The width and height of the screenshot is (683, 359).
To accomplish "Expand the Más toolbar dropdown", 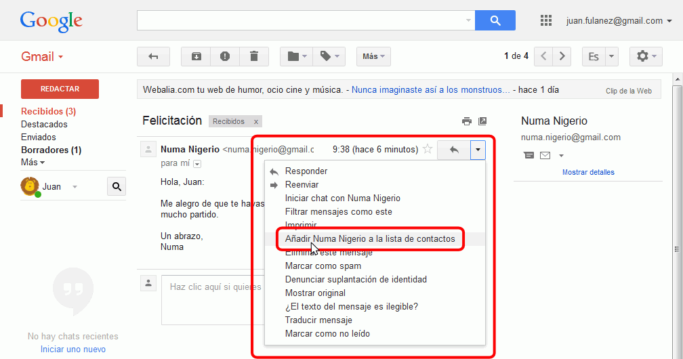I will [373, 56].
